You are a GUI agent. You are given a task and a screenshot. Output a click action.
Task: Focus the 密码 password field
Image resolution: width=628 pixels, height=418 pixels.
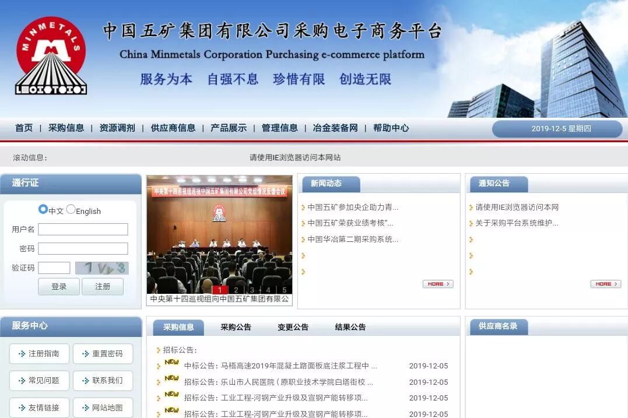pyautogui.click(x=83, y=248)
